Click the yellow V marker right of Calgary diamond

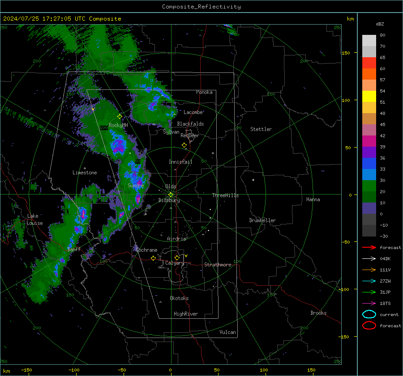[186, 256]
